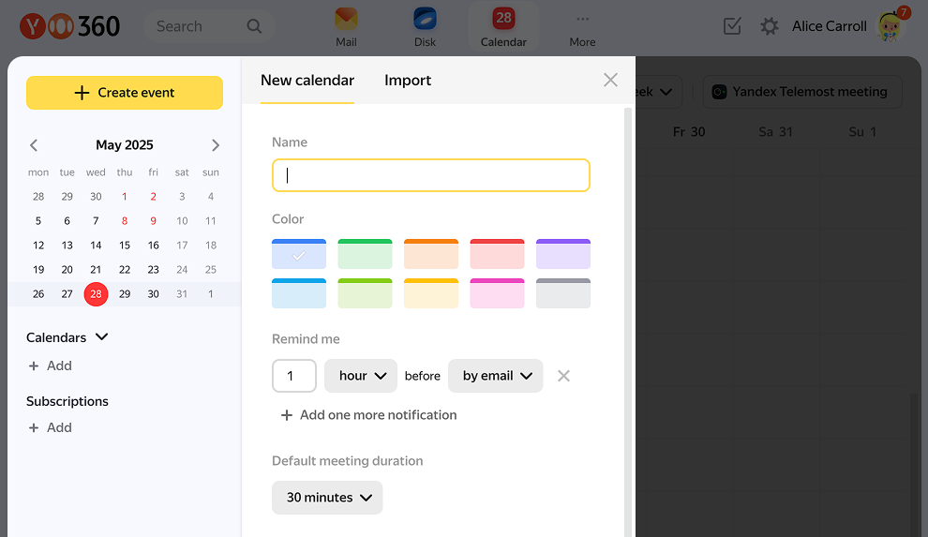Screen dimensions: 928x537
Task: Expand the hour unit dropdown
Action: pyautogui.click(x=361, y=376)
